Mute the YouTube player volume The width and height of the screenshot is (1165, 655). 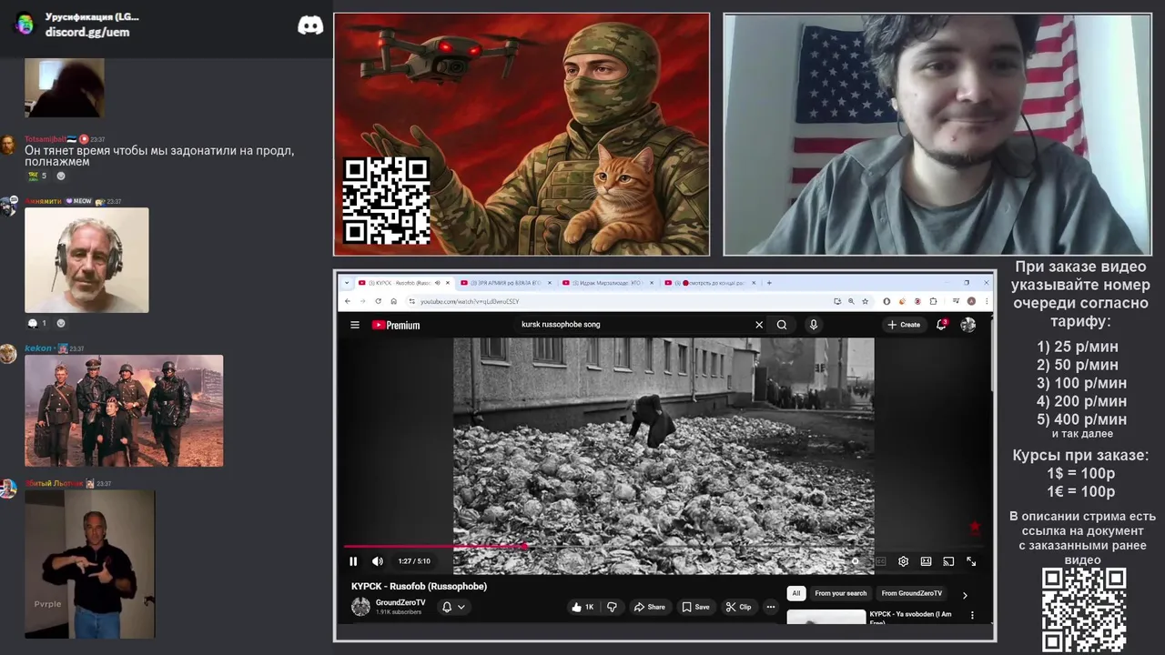click(x=378, y=561)
